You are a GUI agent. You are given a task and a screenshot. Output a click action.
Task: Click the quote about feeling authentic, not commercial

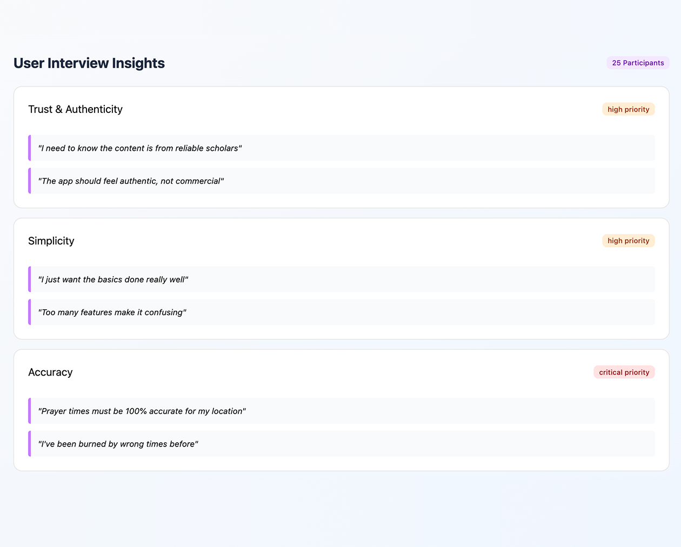pos(131,181)
